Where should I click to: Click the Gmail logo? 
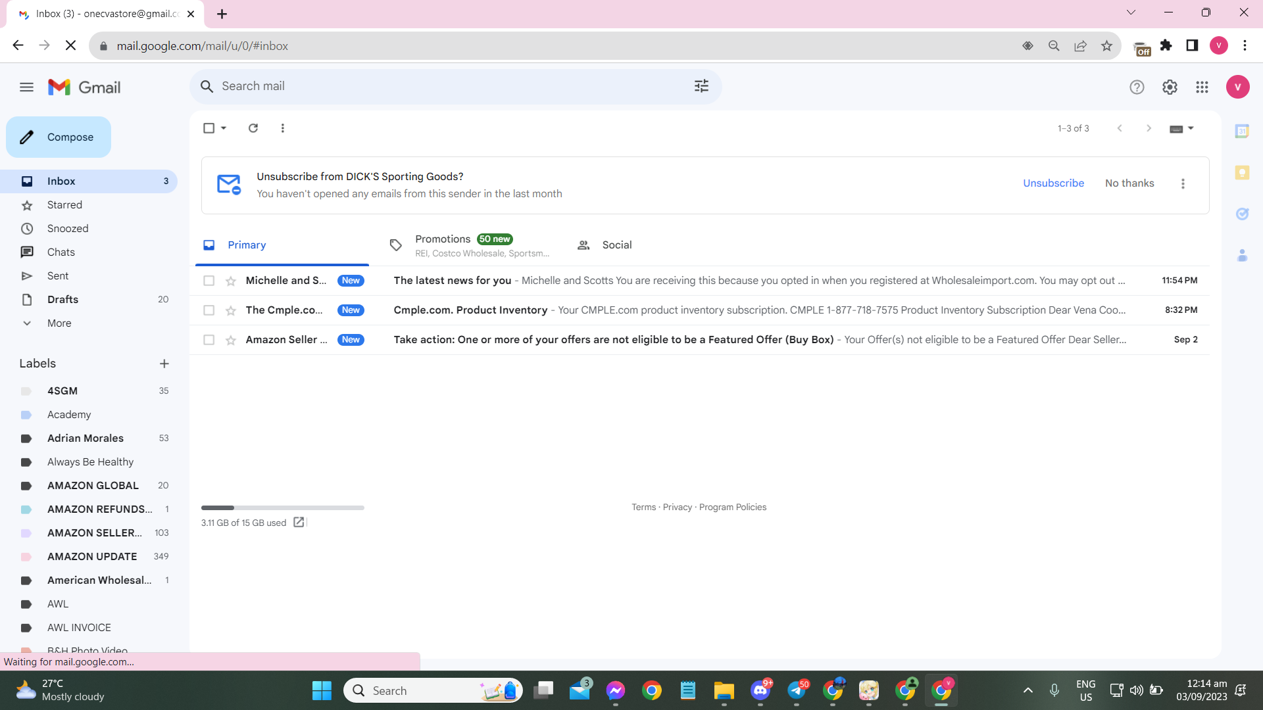[x=84, y=87]
